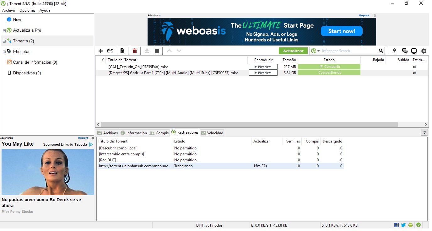Expand the Actualiza a Pro tree node
The width and height of the screenshot is (432, 231).
point(4,30)
